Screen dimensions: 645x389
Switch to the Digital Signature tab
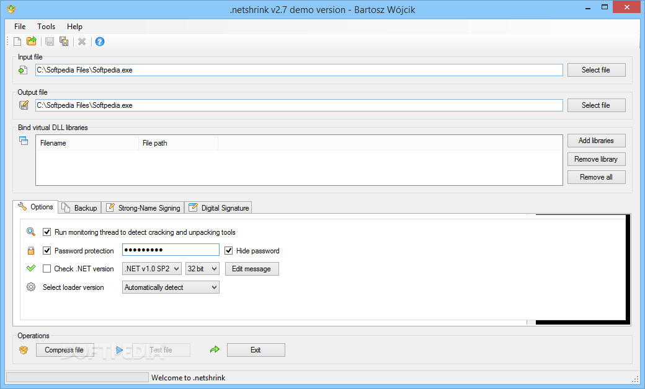pos(218,208)
